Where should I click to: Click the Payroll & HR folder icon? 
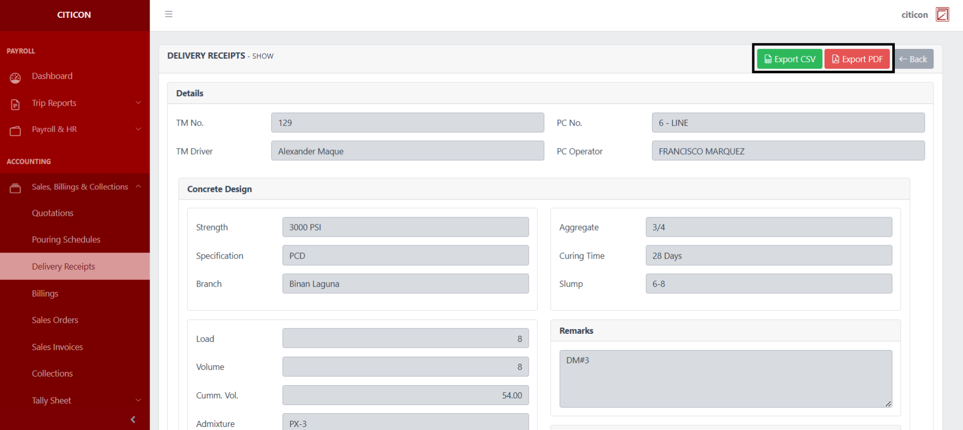click(x=15, y=131)
